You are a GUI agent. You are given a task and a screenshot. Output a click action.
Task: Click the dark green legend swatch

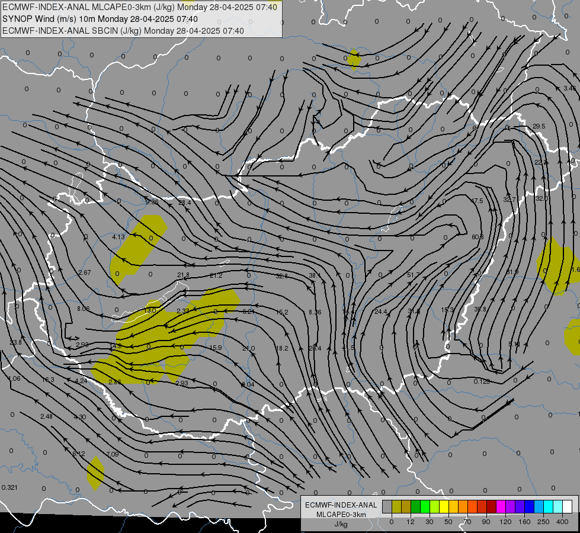416,507
